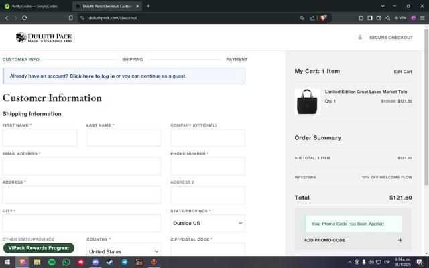The image size is (429, 268).
Task: Open the notification center icon
Action: click(420, 262)
